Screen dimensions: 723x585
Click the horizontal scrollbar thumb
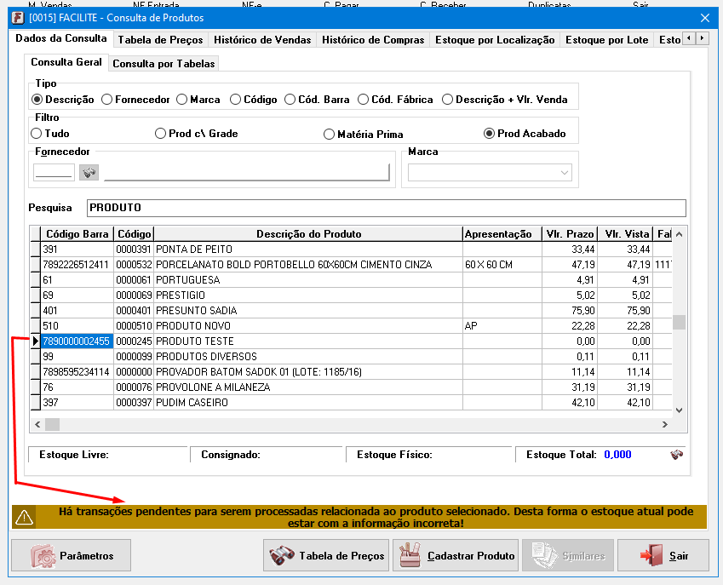(52, 424)
